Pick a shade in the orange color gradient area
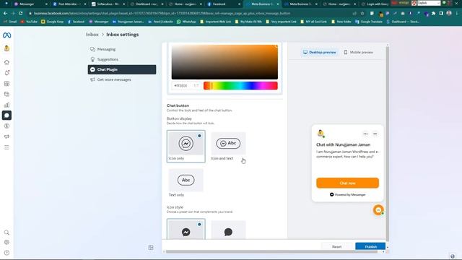The height and width of the screenshot is (260, 462). pos(225,62)
